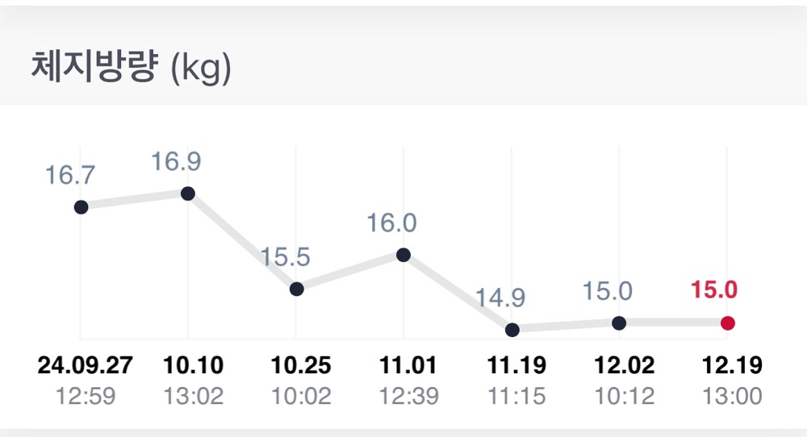This screenshot has height=437, width=807.
Task: Click the 10:12 time label
Action: click(x=624, y=396)
